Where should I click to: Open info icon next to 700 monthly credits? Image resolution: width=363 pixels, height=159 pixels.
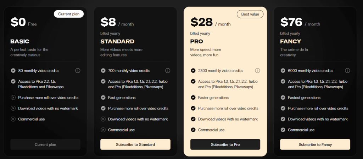pos(168,71)
